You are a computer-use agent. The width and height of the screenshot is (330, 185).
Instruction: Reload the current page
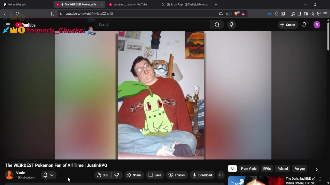point(18,14)
